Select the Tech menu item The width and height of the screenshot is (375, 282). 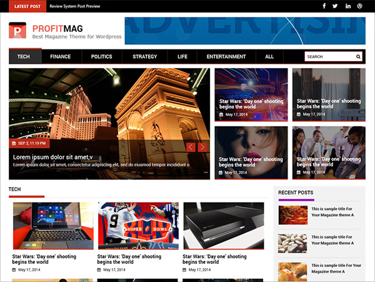click(24, 57)
